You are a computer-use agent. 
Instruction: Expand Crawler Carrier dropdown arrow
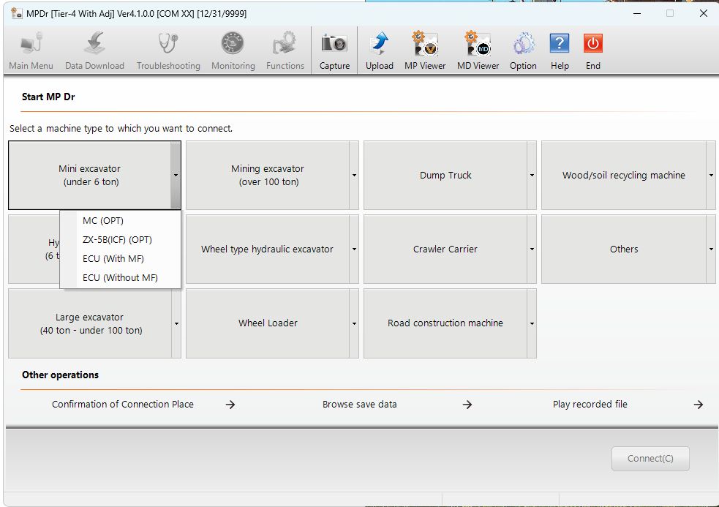tap(532, 249)
